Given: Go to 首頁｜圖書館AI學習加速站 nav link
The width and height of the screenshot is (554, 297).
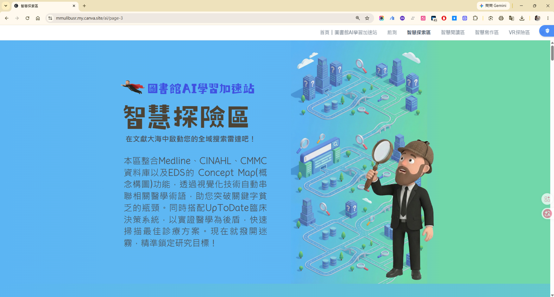Looking at the screenshot, I should coord(348,32).
